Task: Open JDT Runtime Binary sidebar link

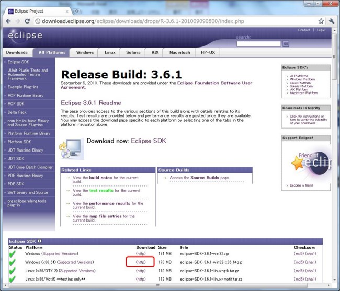Action: [x=26, y=150]
